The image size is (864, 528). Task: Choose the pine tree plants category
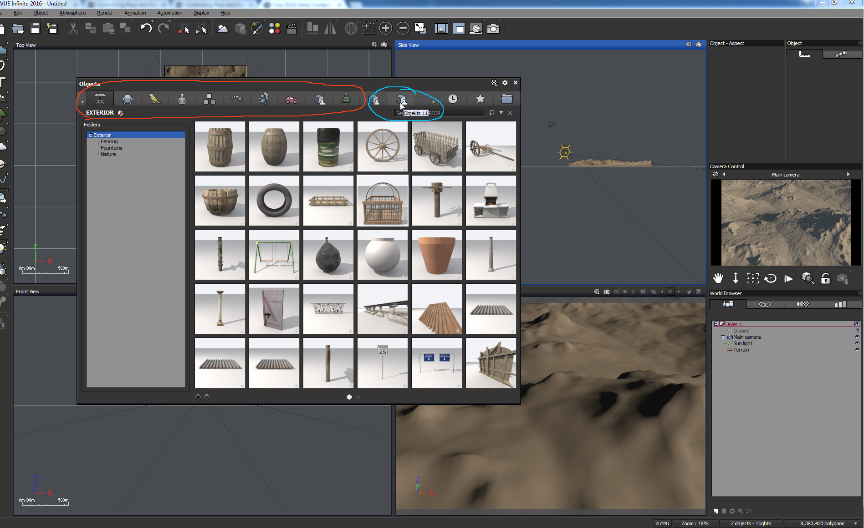(346, 99)
